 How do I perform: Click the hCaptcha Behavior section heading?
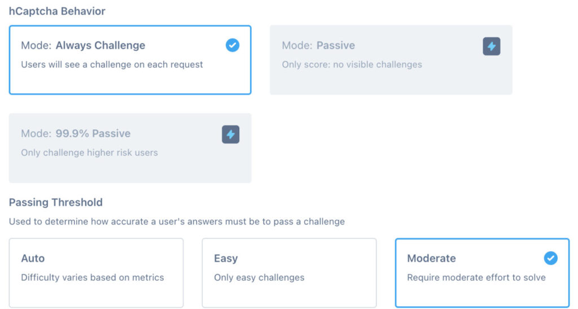tap(57, 11)
